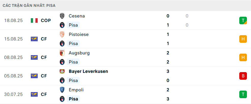Click the Pistoiese club crest icon
The image size is (251, 104).
tap(62, 34)
